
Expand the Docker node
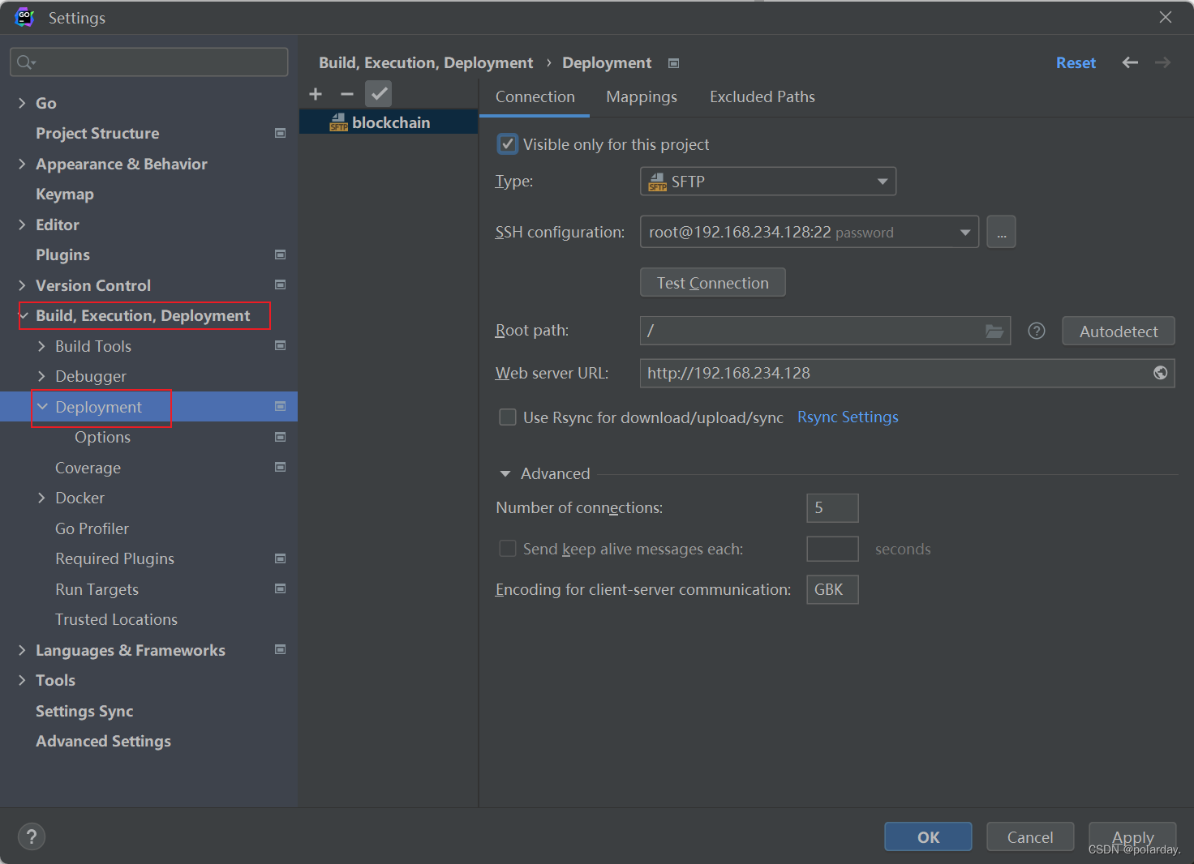pos(41,498)
